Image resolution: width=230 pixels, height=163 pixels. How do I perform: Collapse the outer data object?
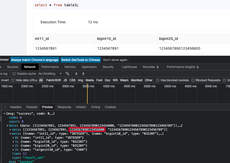pyautogui.click(x=7, y=126)
